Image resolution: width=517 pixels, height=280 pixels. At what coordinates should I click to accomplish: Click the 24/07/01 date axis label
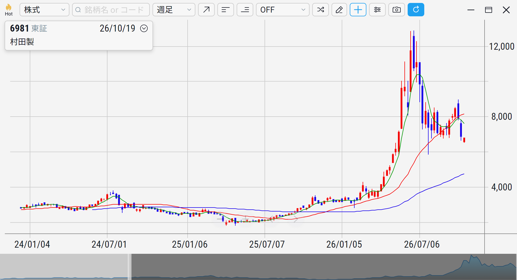[109, 244]
